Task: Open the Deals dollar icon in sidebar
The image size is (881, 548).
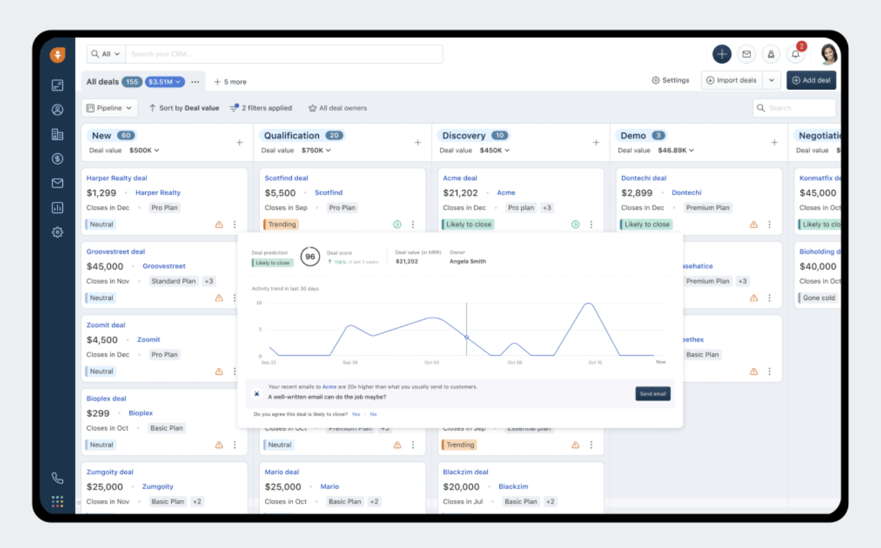Action: (58, 159)
